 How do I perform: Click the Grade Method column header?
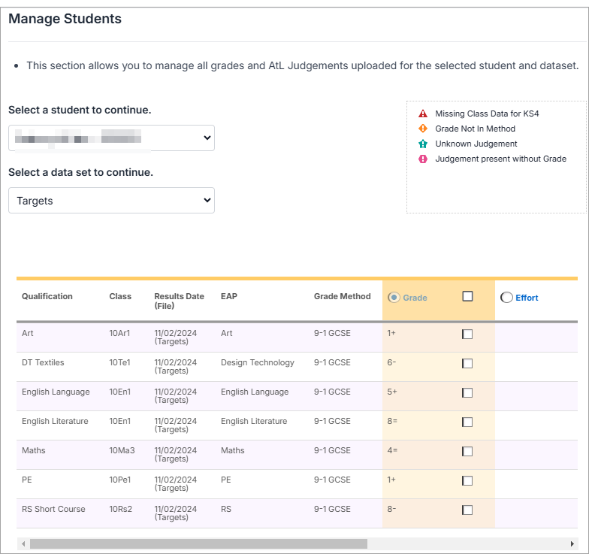(342, 297)
